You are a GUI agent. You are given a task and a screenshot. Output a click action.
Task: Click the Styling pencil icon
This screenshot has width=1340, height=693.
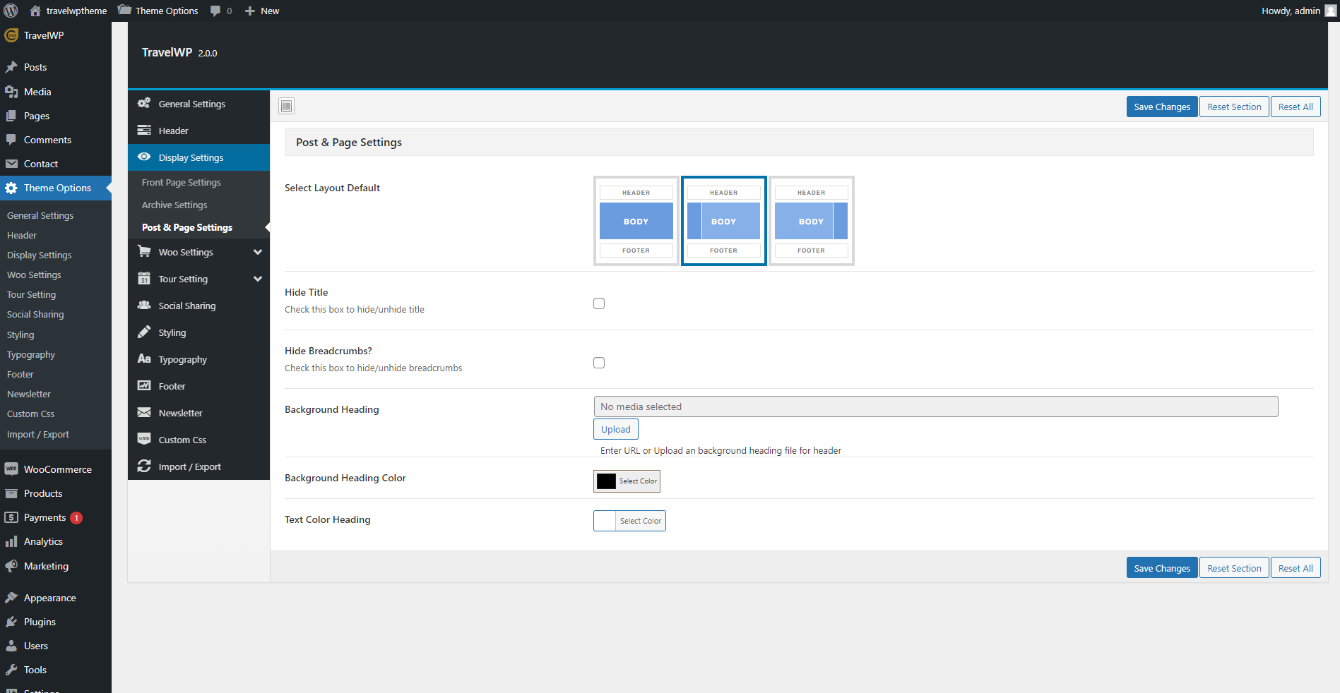coord(144,332)
